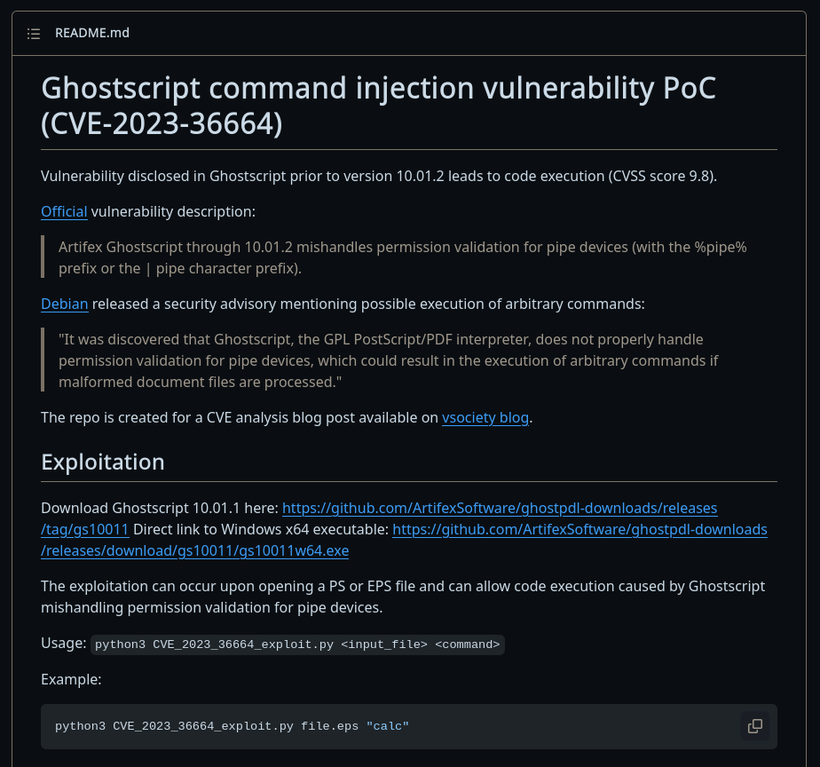Open the Ghostscript gs10011 releases tag link
The width and height of the screenshot is (820, 767).
click(500, 509)
